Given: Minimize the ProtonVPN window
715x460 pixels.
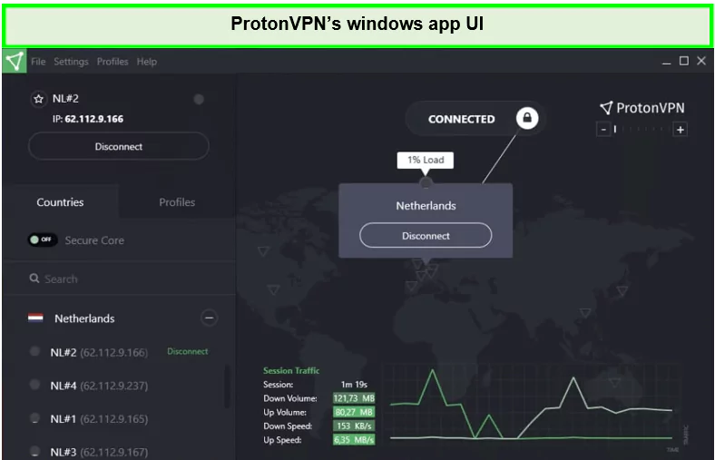Looking at the screenshot, I should point(666,62).
